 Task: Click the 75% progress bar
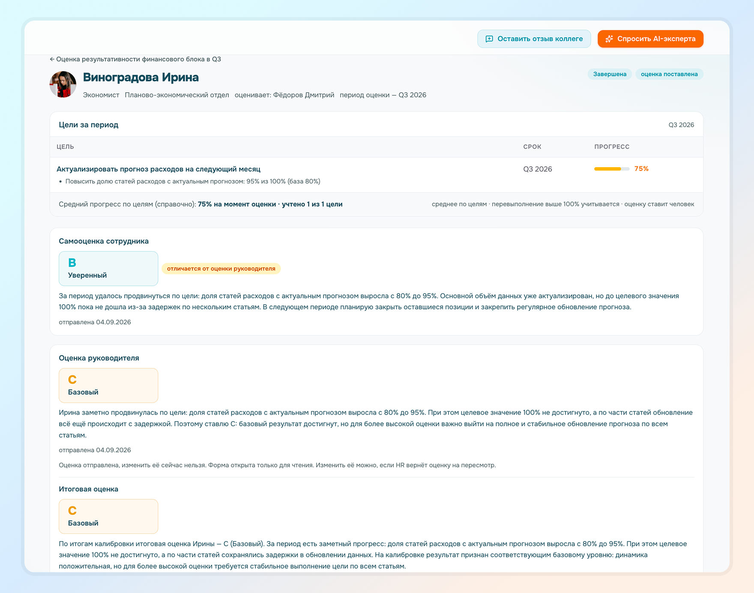coord(612,169)
